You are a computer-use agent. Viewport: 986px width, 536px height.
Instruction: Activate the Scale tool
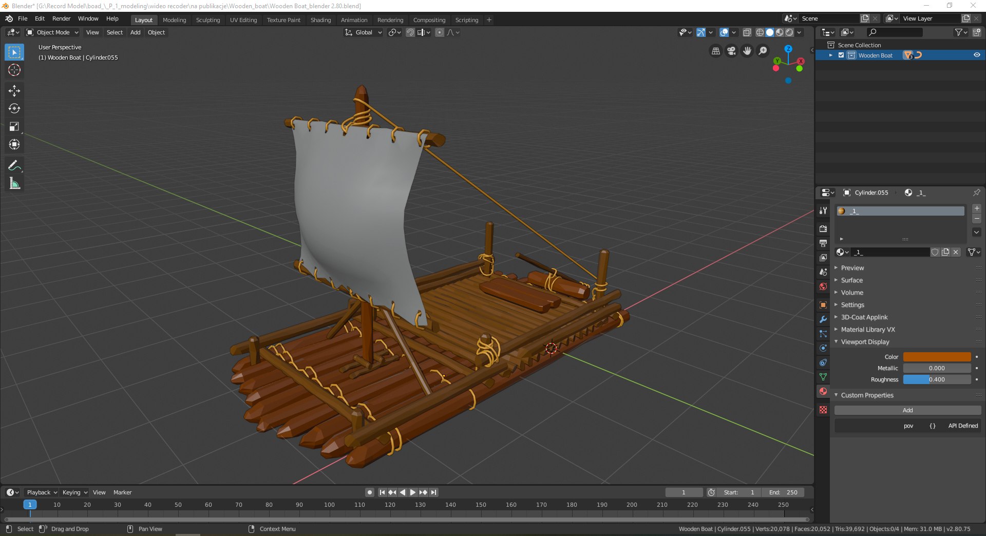pos(14,127)
